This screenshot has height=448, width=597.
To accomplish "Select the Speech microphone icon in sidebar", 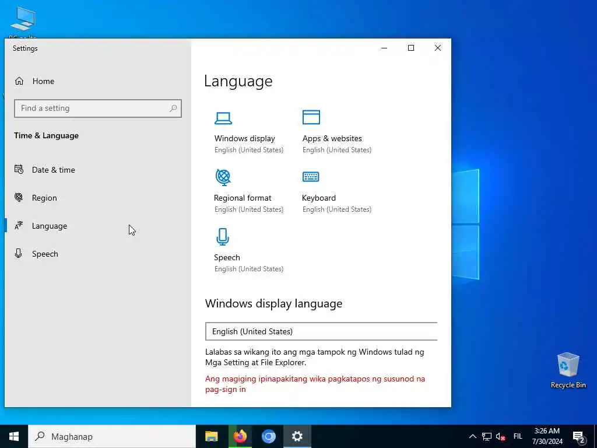I will point(18,253).
